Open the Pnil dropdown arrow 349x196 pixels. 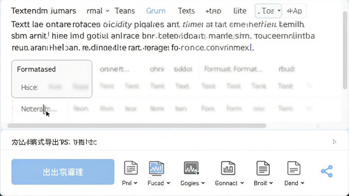pos(136,183)
